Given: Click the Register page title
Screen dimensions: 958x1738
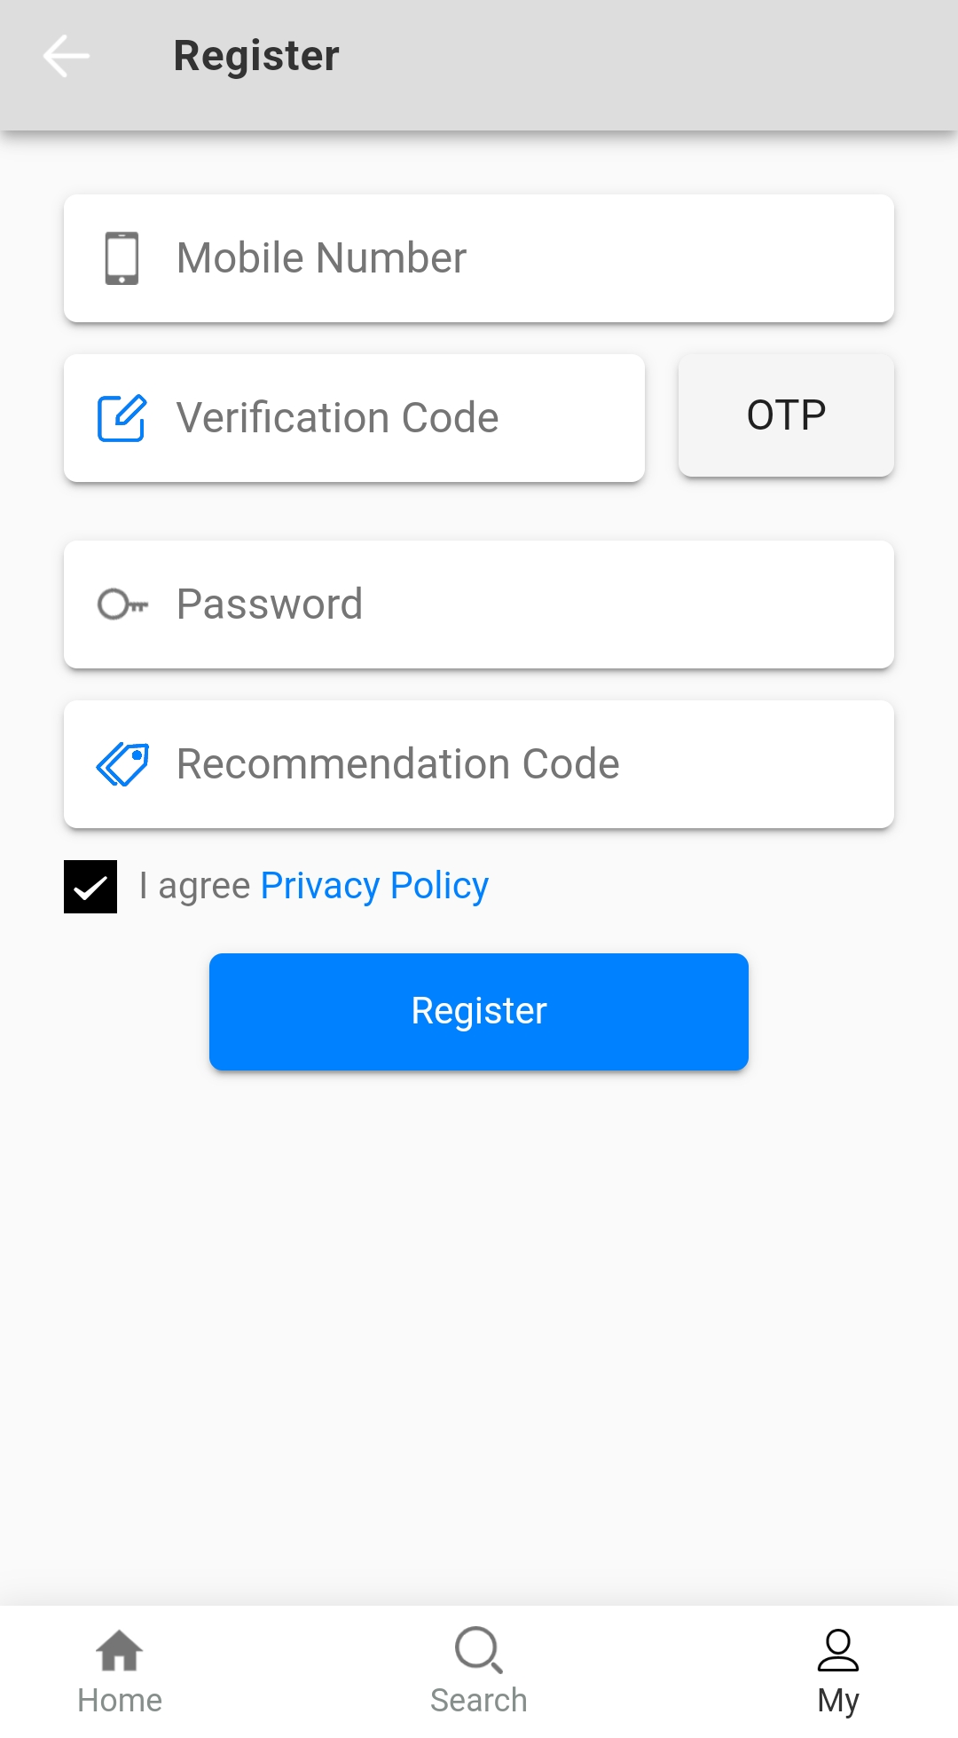Looking at the screenshot, I should click(256, 56).
